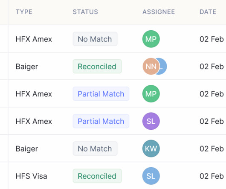Click Reconciled badge on the first Baiger row

click(97, 66)
